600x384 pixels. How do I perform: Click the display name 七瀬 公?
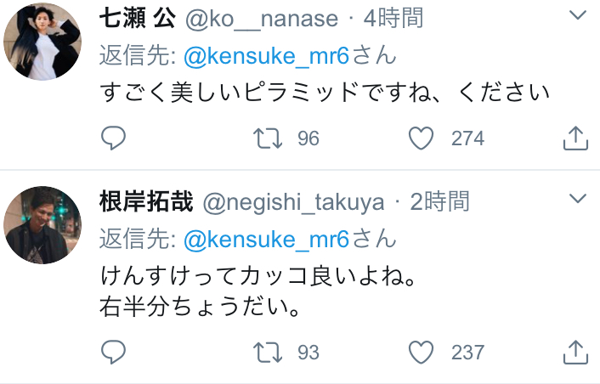tap(134, 17)
